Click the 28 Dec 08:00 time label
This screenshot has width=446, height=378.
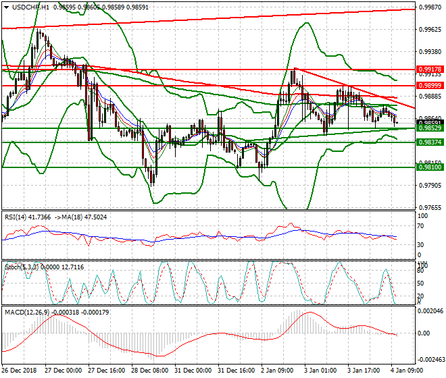pos(149,371)
